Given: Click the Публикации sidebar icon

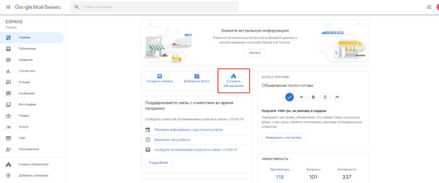Looking at the screenshot, I should click(9, 49).
